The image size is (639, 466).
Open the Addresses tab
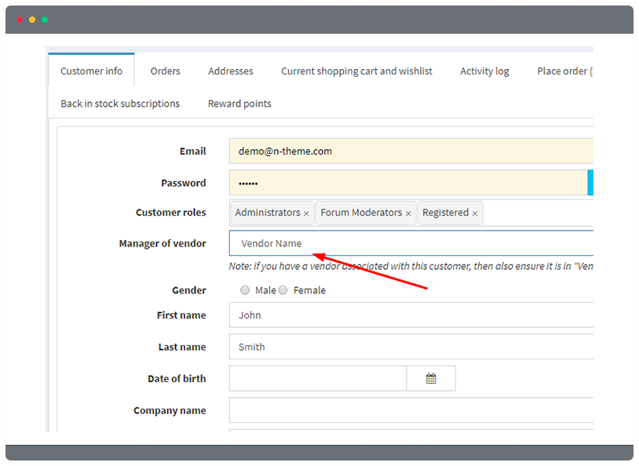(231, 71)
